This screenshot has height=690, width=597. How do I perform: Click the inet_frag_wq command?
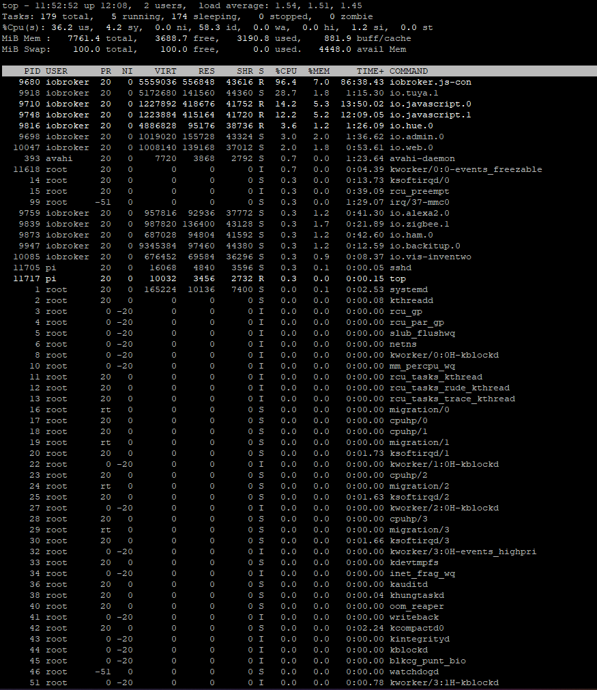tap(422, 574)
